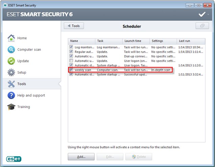
Task: Minimize the ESET Smart Security window
Action: point(190,5)
